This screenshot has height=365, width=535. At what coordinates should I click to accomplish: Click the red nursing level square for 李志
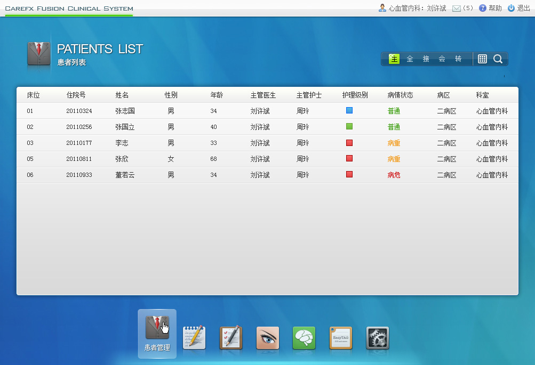[x=349, y=142]
